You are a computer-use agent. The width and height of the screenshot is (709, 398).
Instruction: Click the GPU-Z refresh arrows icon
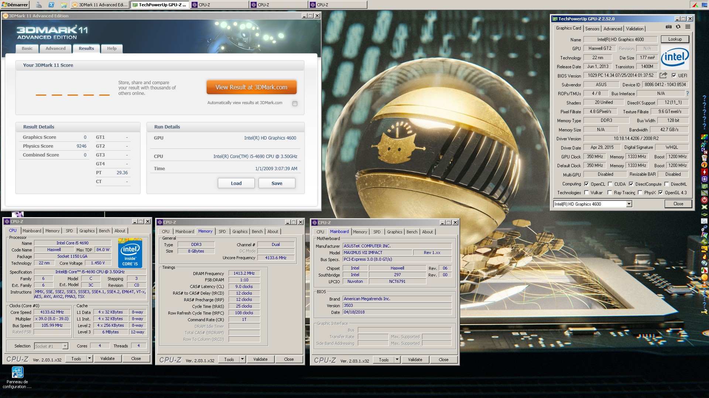pos(678,27)
